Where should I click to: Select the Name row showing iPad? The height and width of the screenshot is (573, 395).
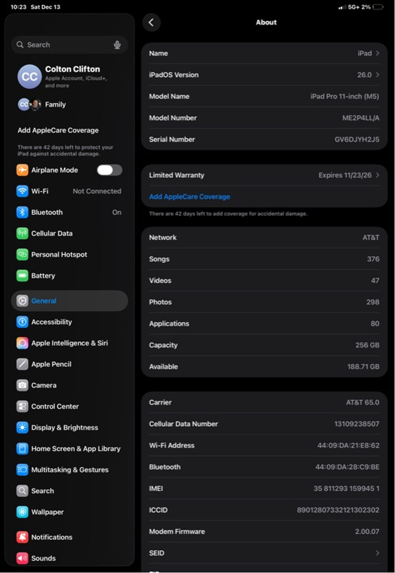(263, 53)
